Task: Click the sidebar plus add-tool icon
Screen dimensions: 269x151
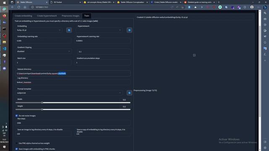Action: [265, 60]
